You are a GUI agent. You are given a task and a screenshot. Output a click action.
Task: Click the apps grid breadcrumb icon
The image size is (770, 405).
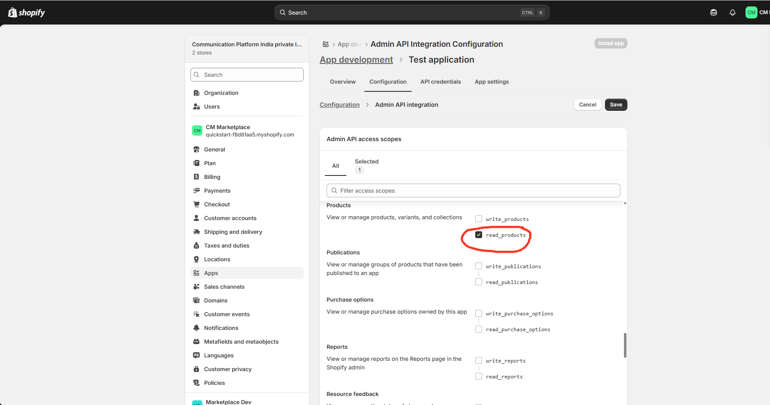pos(326,44)
